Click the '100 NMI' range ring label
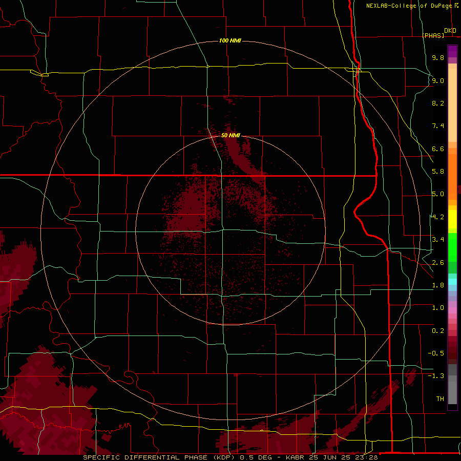The width and height of the screenshot is (461, 461). pos(230,40)
